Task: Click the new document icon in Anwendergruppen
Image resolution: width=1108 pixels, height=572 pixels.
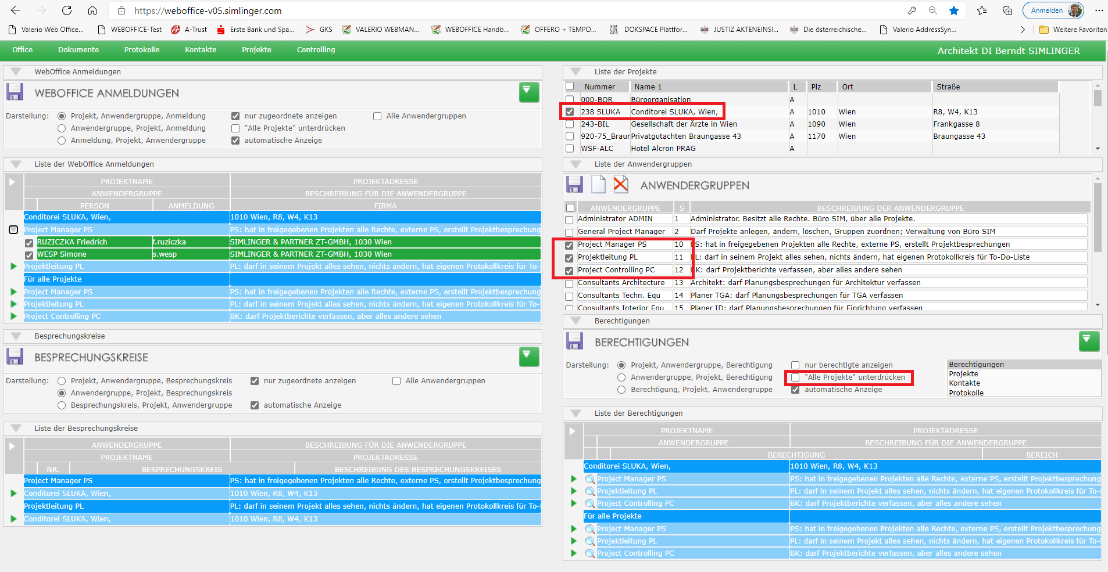Action: (598, 185)
